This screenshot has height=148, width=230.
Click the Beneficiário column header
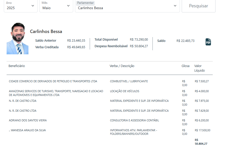[17, 66]
